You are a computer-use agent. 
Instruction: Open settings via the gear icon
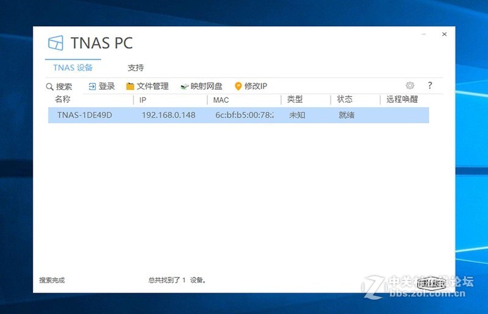coord(410,85)
